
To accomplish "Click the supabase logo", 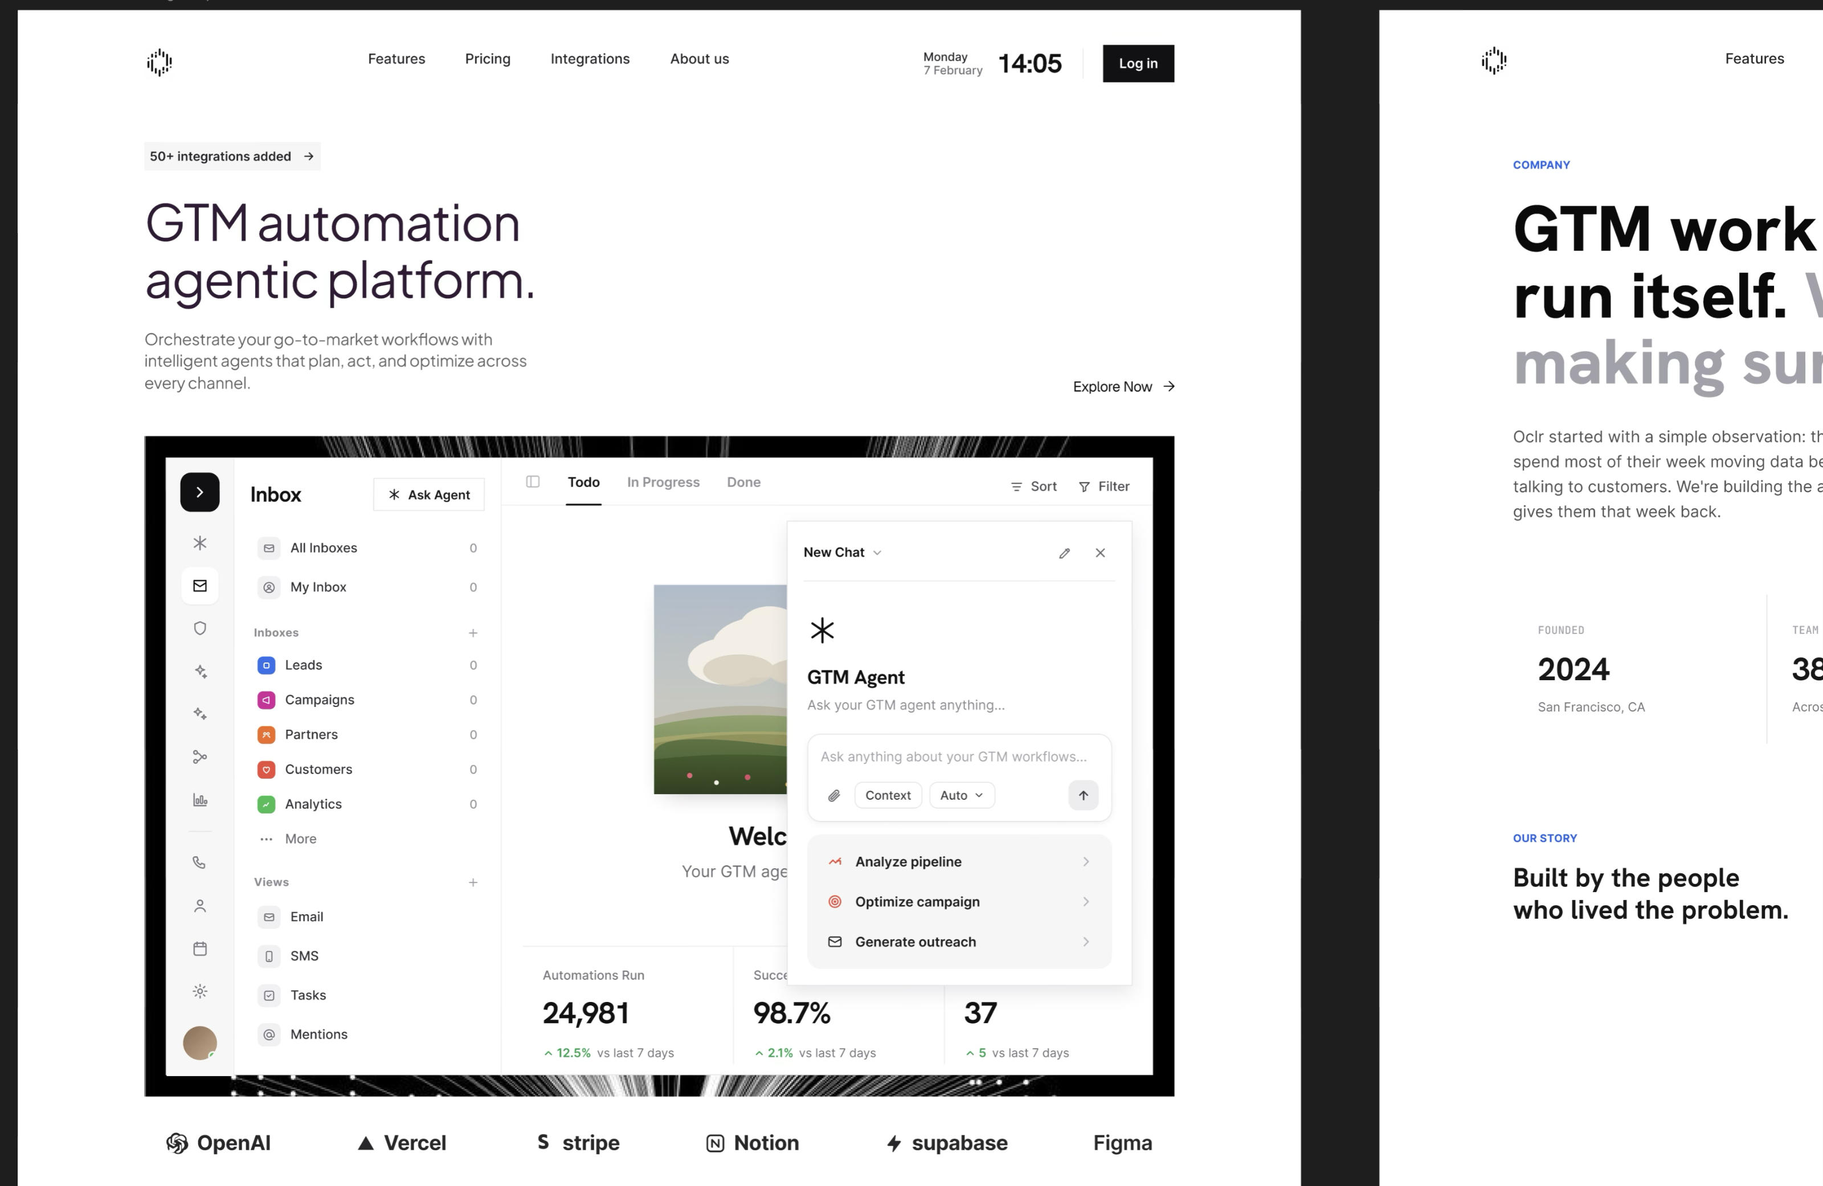I will pyautogui.click(x=947, y=1143).
